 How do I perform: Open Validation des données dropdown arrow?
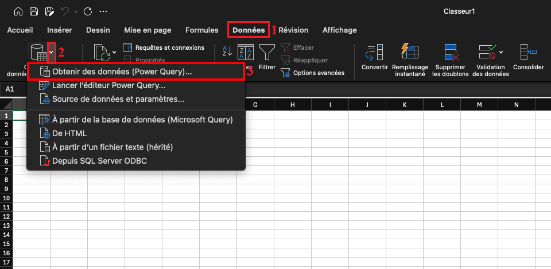tap(501, 52)
